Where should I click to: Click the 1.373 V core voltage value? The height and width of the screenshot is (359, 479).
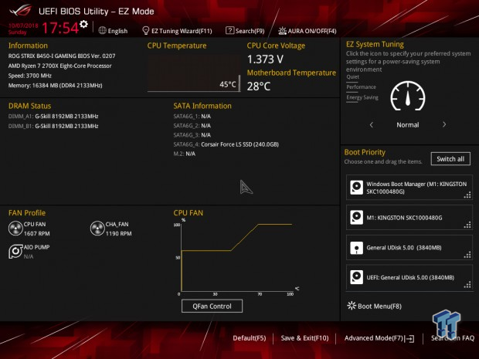pyautogui.click(x=265, y=59)
